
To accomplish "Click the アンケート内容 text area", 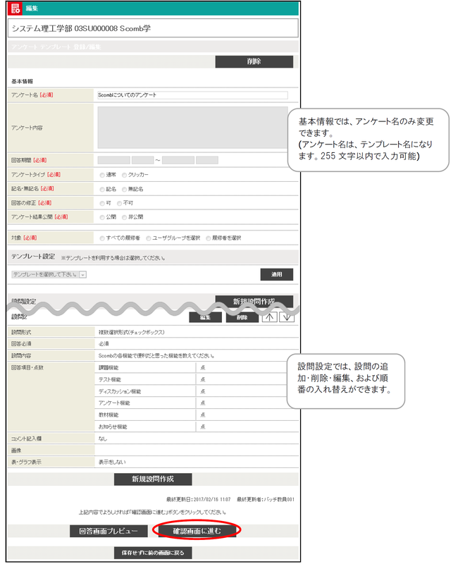I will (x=192, y=128).
